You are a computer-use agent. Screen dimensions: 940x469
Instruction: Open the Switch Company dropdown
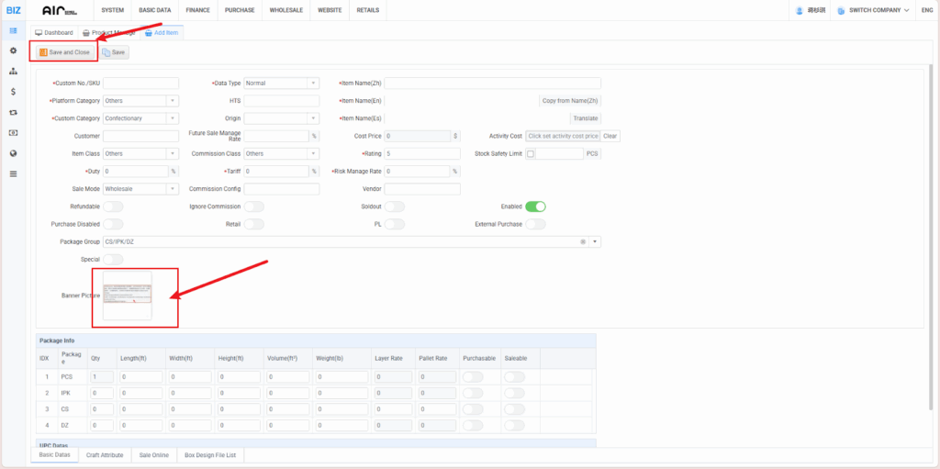872,10
